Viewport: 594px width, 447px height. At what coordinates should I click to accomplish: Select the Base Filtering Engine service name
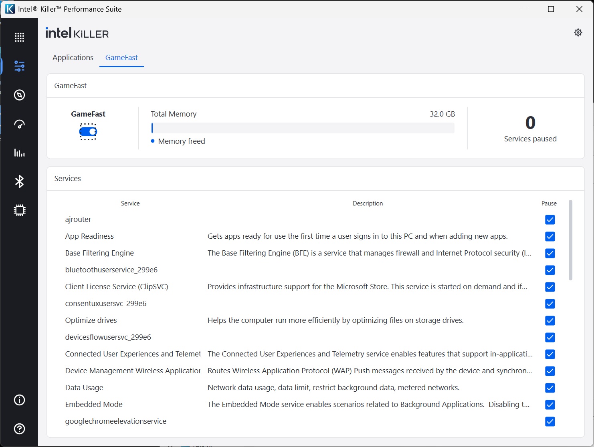[99, 253]
